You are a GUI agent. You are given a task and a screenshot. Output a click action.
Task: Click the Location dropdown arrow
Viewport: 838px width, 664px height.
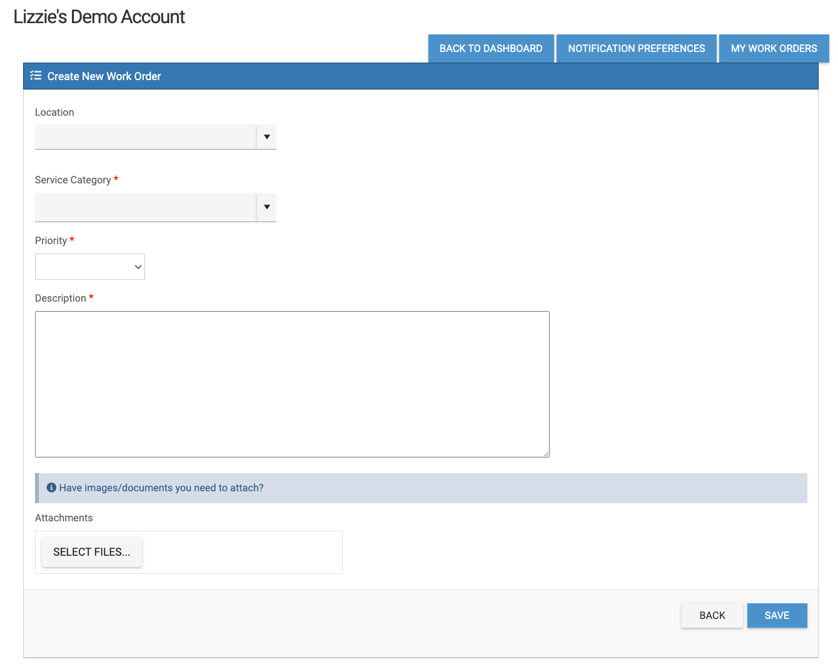(267, 137)
